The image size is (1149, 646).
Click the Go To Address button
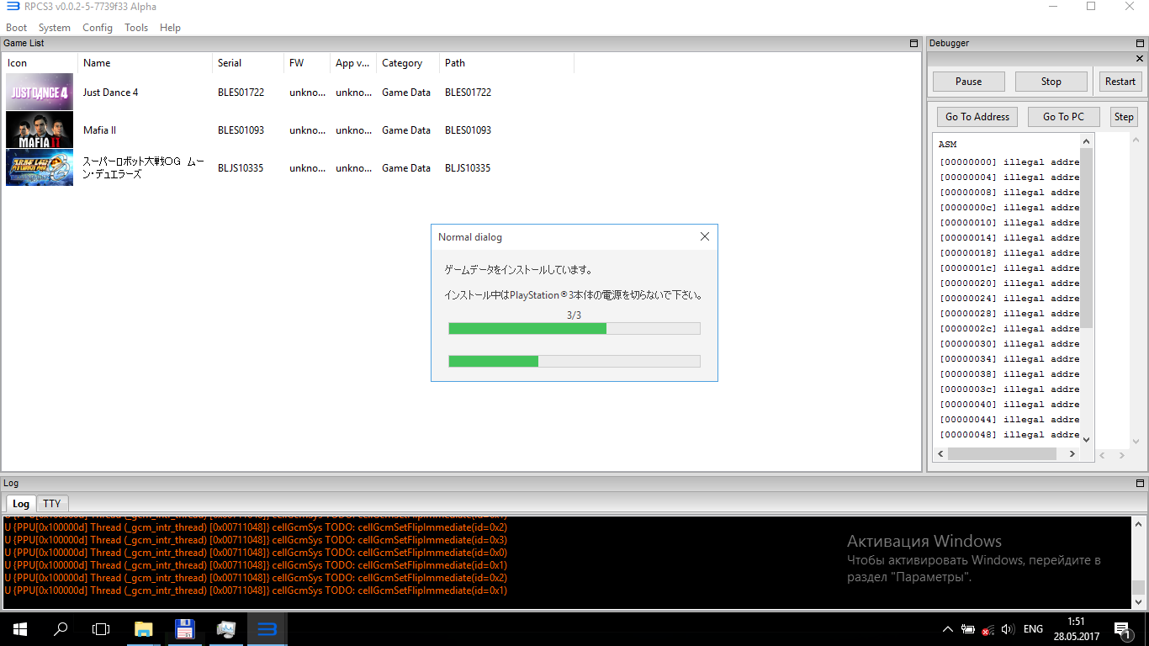(977, 117)
